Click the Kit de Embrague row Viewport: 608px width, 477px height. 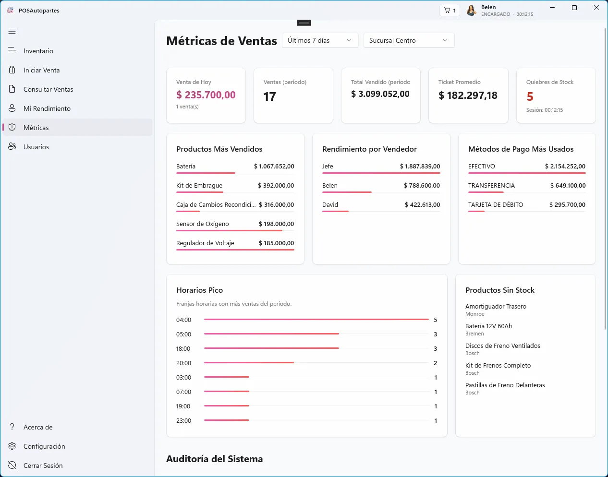235,186
